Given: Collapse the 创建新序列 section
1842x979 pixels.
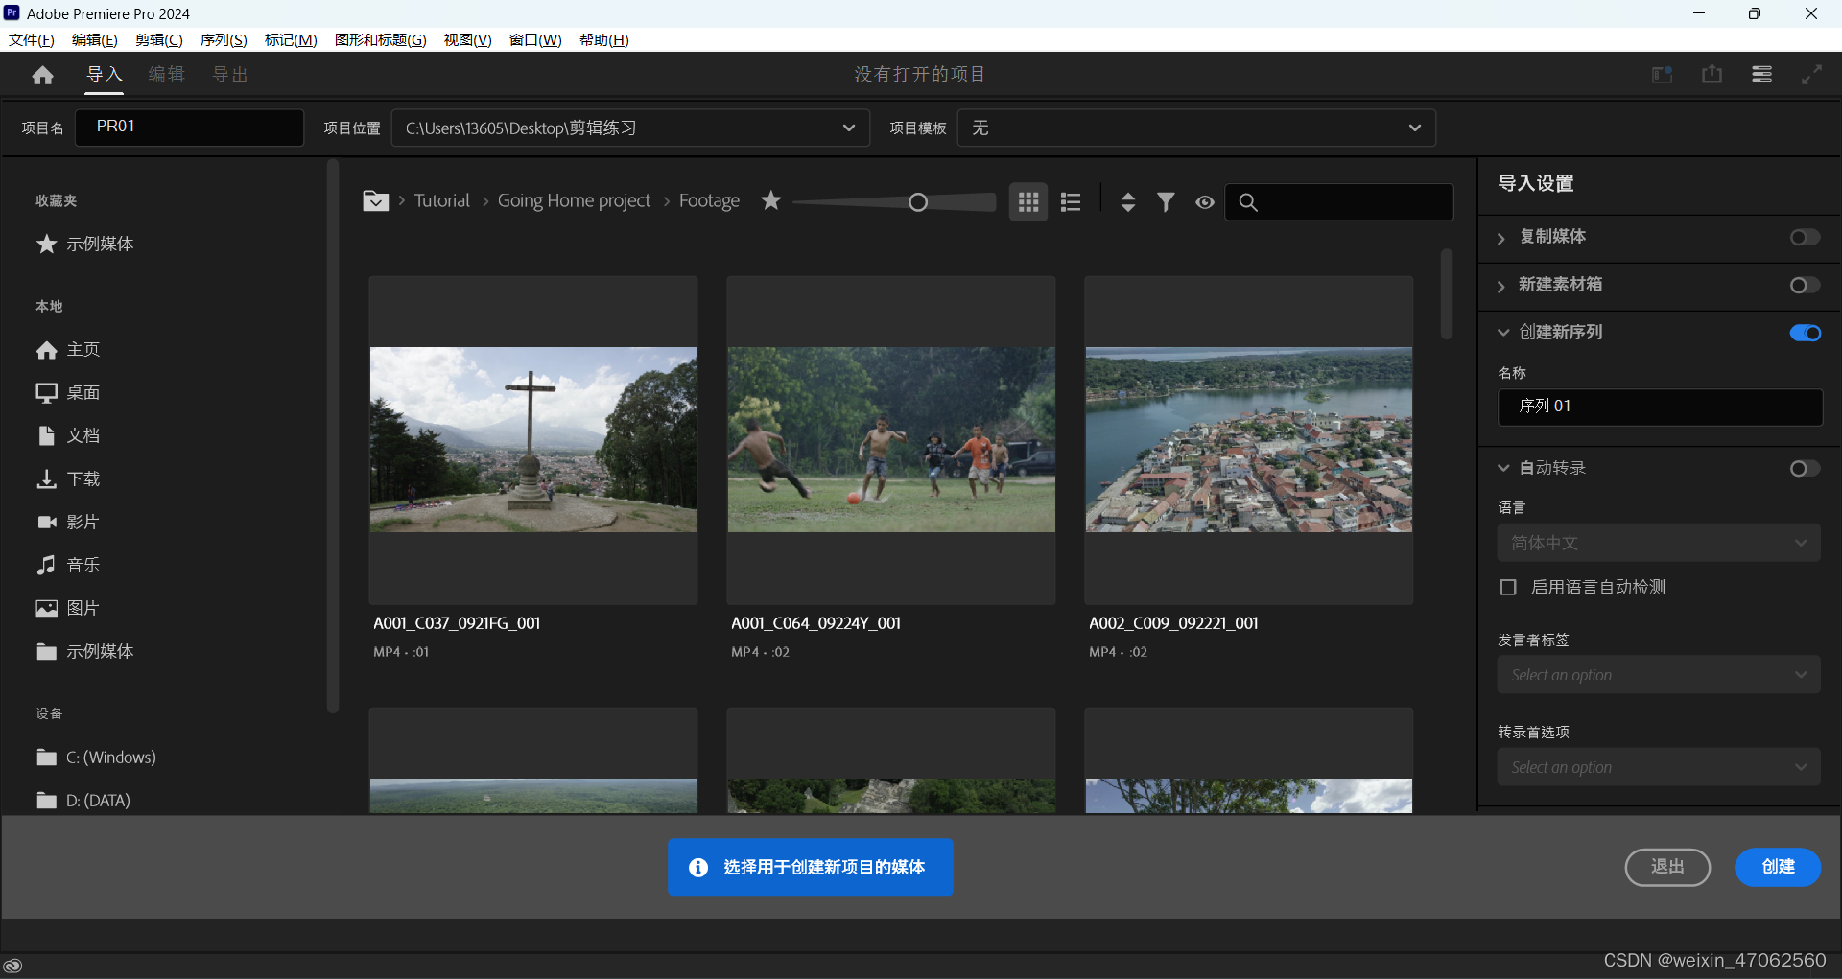Looking at the screenshot, I should point(1503,333).
